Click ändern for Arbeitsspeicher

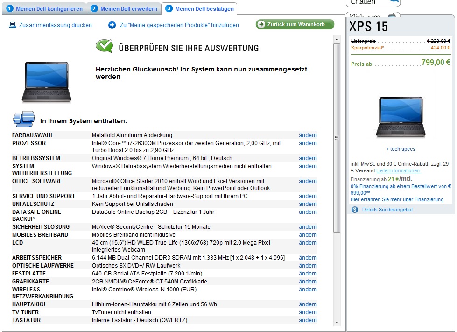tap(308, 258)
